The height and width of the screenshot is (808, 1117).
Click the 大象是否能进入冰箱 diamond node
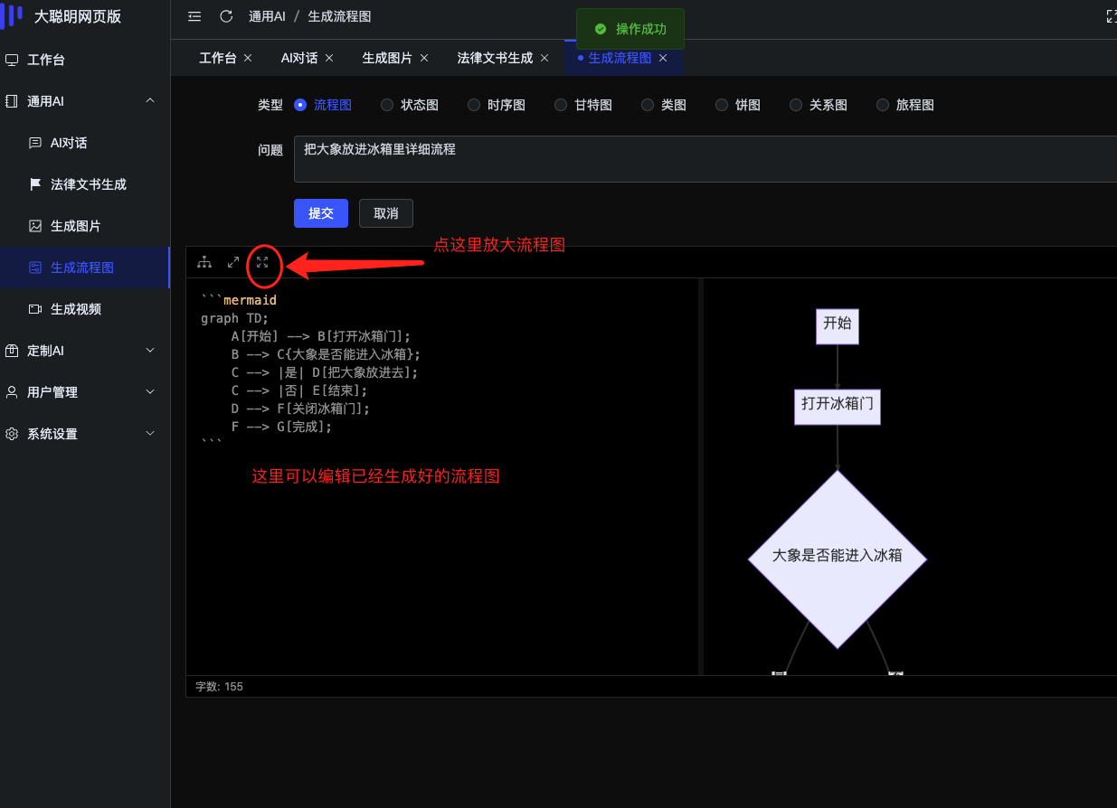[x=838, y=559]
